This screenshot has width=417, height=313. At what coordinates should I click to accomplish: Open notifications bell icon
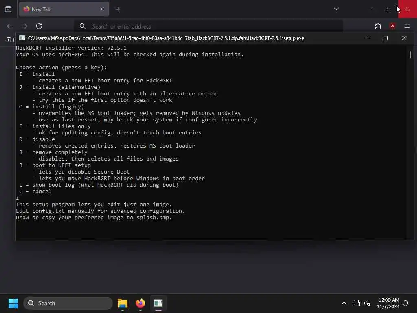[x=406, y=303]
